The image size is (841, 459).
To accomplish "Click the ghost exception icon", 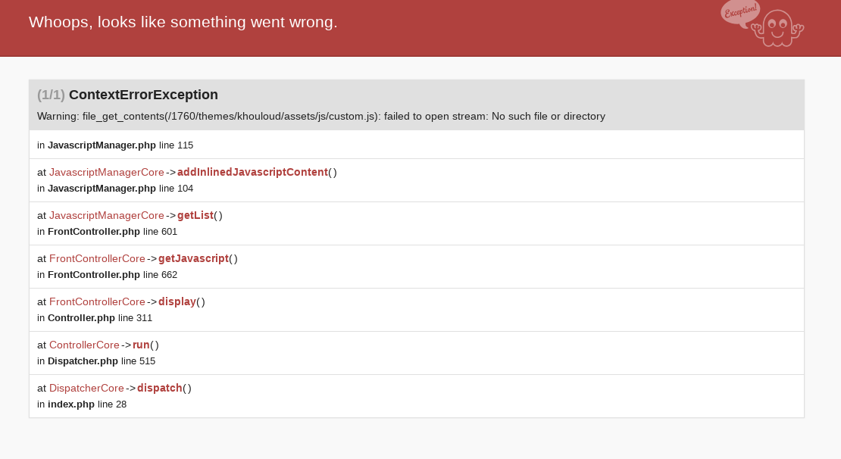I will [777, 28].
